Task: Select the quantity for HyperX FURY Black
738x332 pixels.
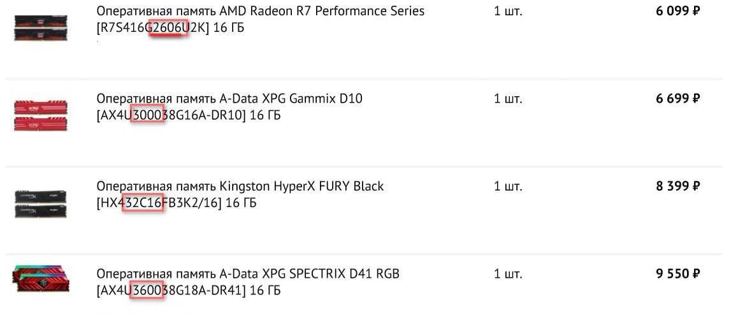Action: [x=508, y=186]
